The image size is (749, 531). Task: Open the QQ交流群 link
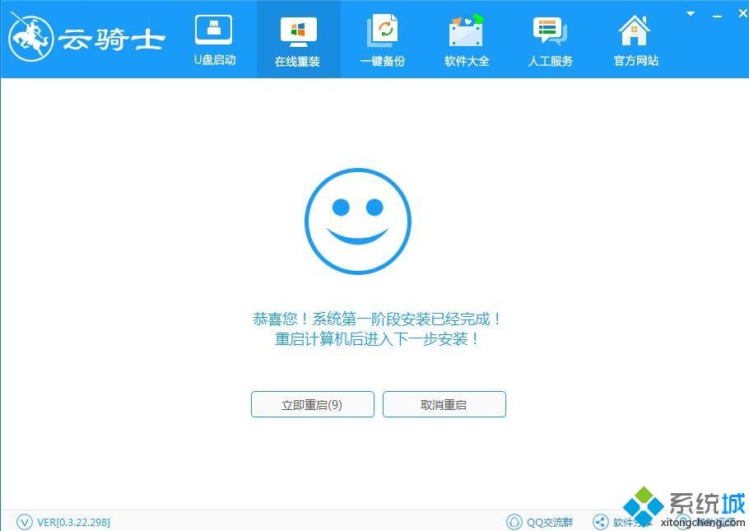click(x=550, y=522)
